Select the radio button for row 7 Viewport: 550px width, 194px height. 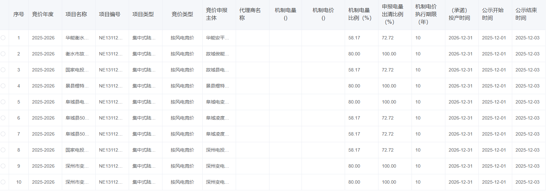pos(3,134)
